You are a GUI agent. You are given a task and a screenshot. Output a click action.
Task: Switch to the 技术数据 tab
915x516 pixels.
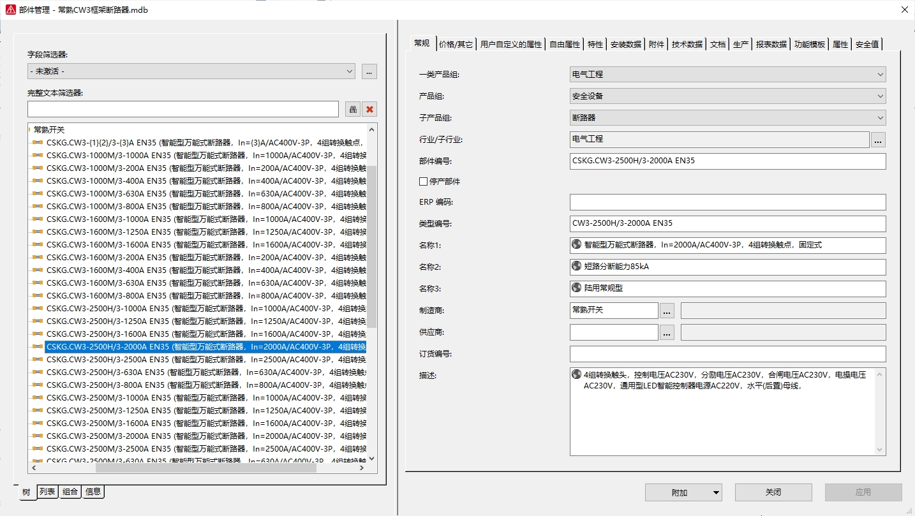[x=687, y=44]
